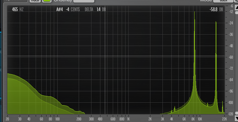The image size is (238, 122).
Task: Select the Spectrum selector at top left
Action: coord(15,1)
